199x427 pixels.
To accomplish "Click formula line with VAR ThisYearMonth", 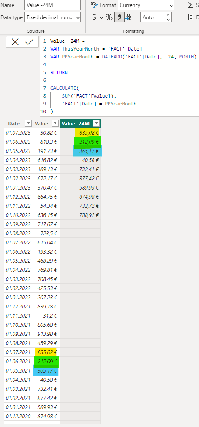I will tap(96, 49).
